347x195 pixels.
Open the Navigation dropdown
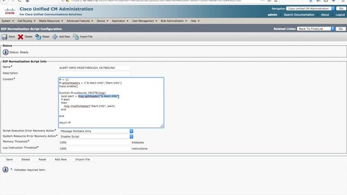click(310, 9)
